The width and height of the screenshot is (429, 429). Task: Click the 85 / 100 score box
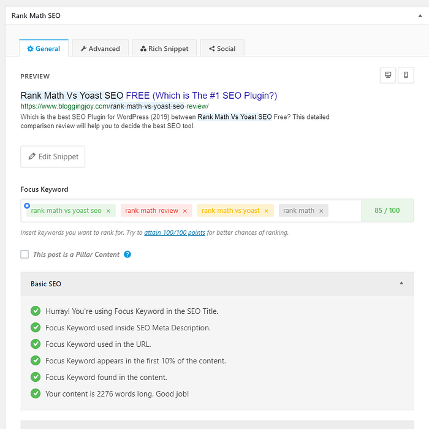pyautogui.click(x=387, y=210)
